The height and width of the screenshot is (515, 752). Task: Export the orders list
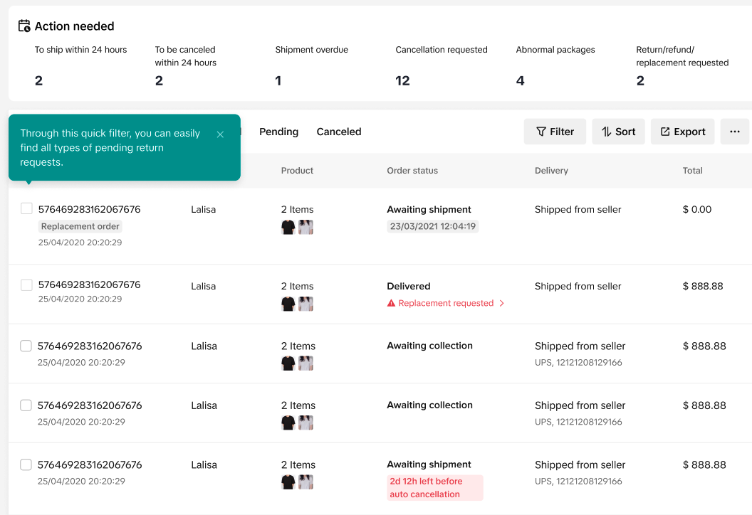click(682, 132)
